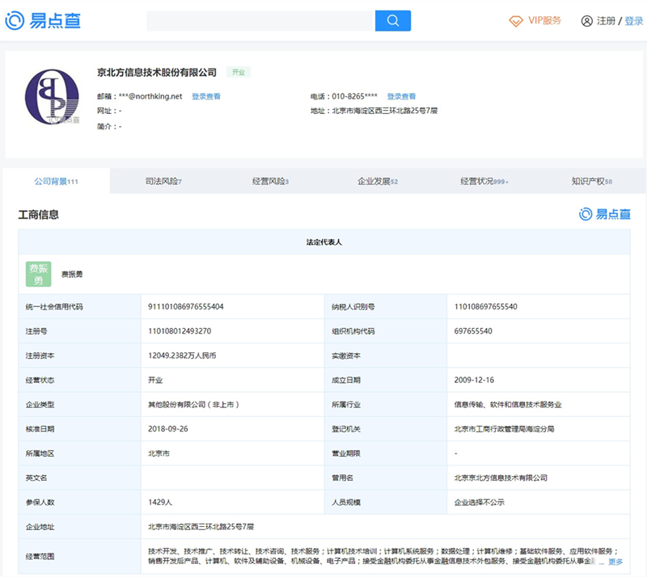This screenshot has width=647, height=577.
Task: Click the person icon next to 注册
Action: point(588,21)
